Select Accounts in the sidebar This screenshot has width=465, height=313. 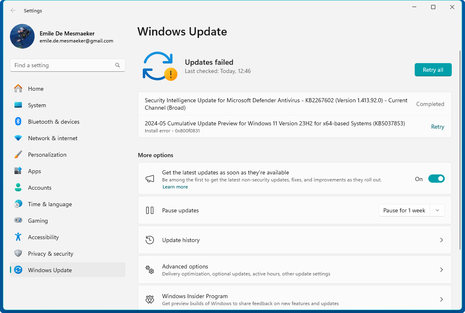point(68,188)
